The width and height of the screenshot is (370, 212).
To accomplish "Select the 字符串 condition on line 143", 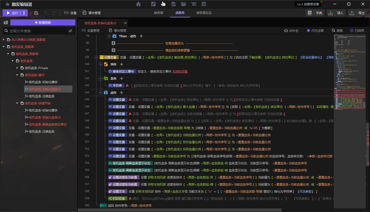I will pos(116,85).
